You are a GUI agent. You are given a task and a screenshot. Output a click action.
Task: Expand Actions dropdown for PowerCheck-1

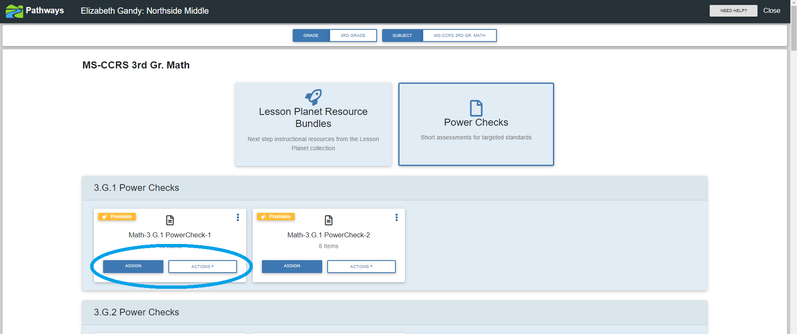click(202, 266)
